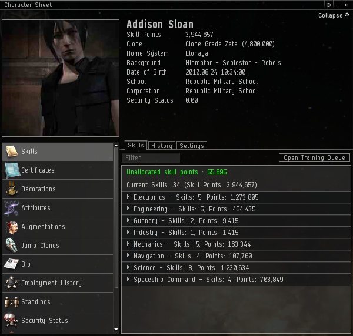
Task: Click the Open Training Queue button
Action: click(314, 157)
